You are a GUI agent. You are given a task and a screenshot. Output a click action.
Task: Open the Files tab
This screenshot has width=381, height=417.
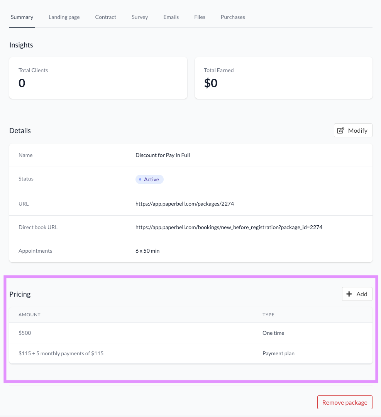tap(200, 17)
